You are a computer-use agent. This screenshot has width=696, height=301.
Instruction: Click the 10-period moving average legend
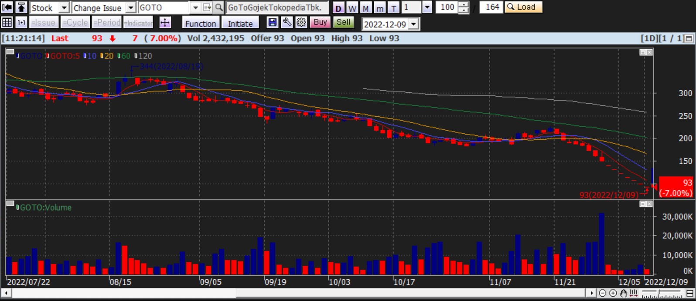pos(90,56)
